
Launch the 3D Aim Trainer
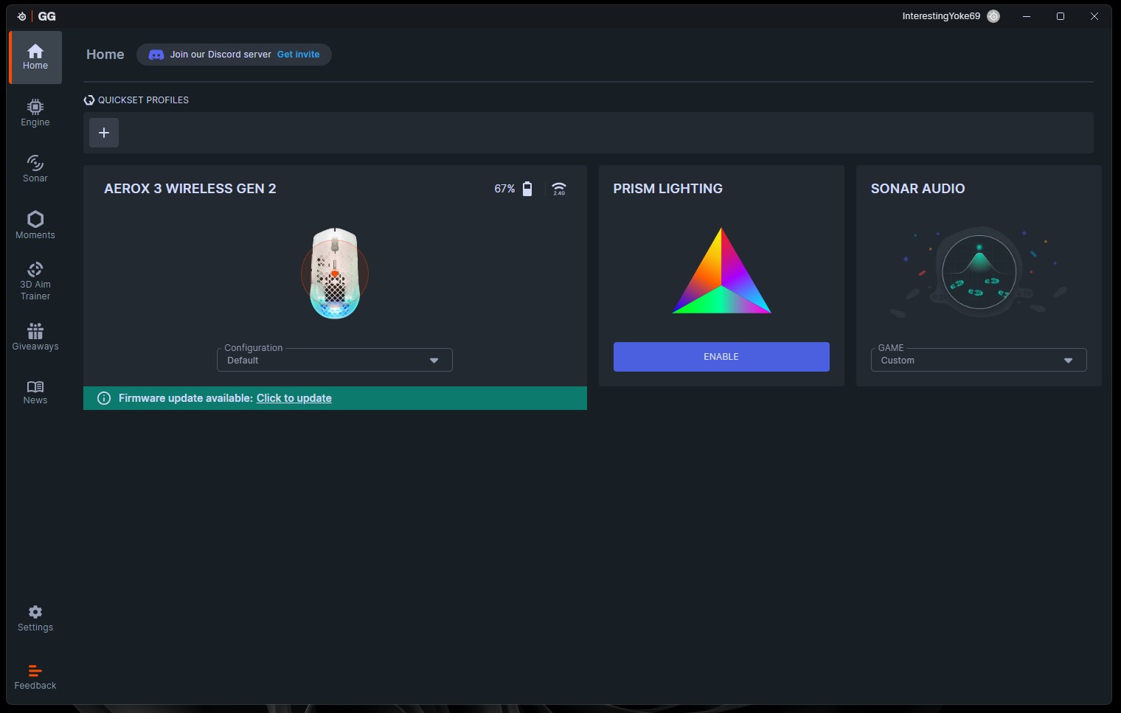[x=35, y=280]
